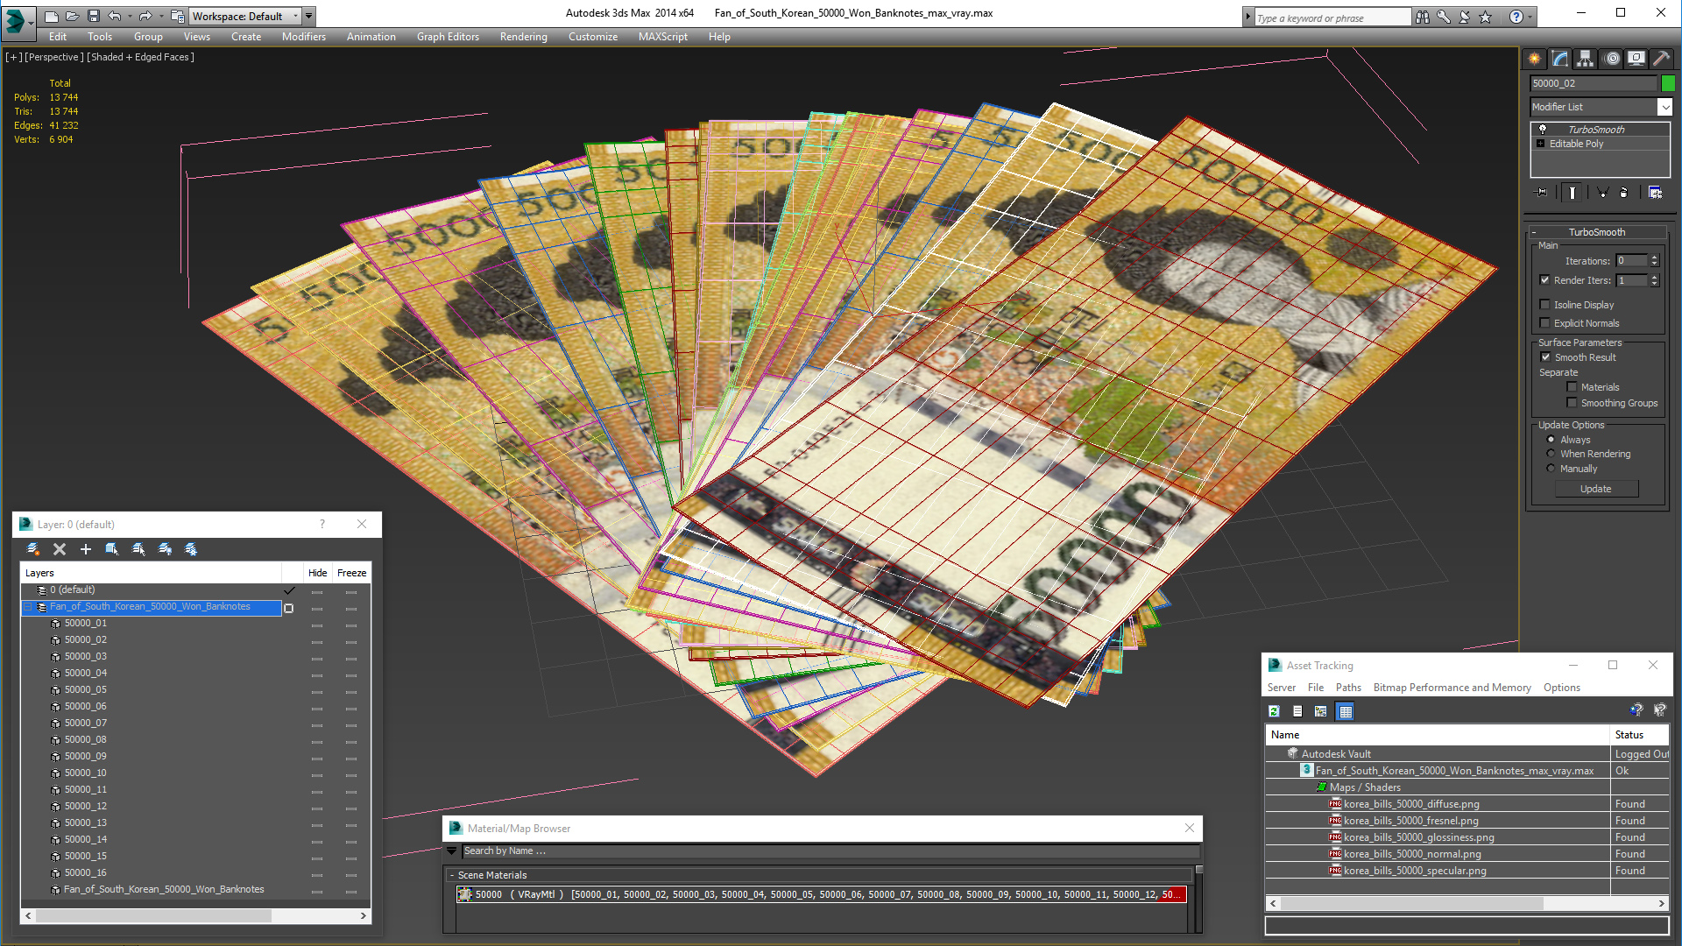Select layer object 50000_07 in list

[x=85, y=723]
